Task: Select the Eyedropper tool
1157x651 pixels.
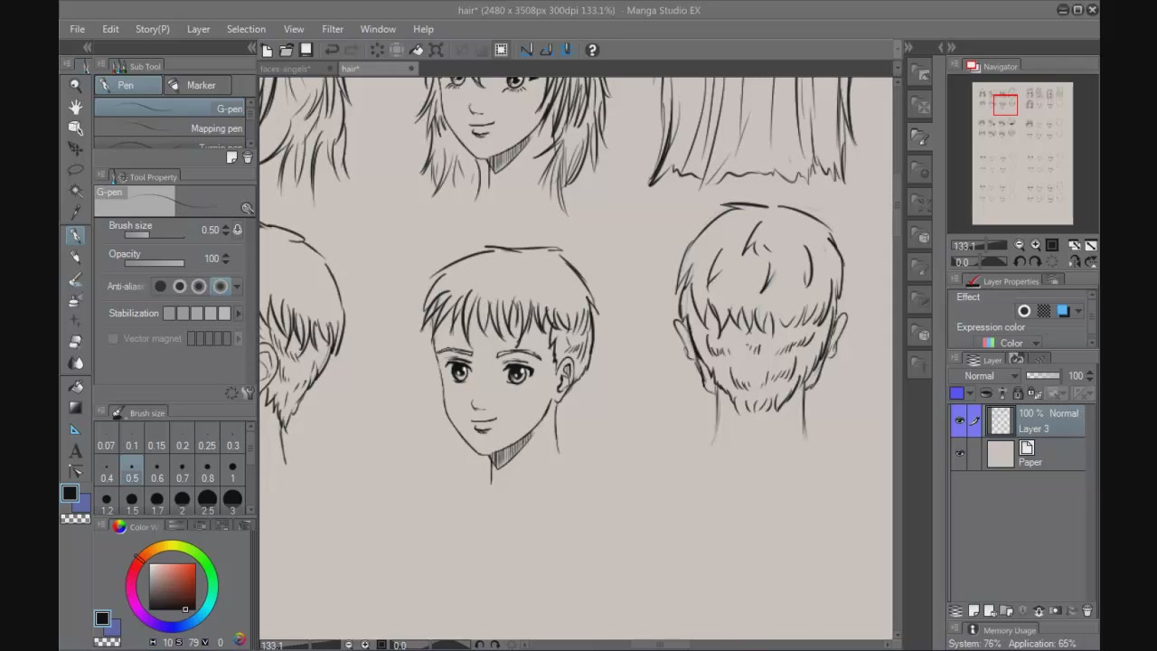Action: click(76, 213)
